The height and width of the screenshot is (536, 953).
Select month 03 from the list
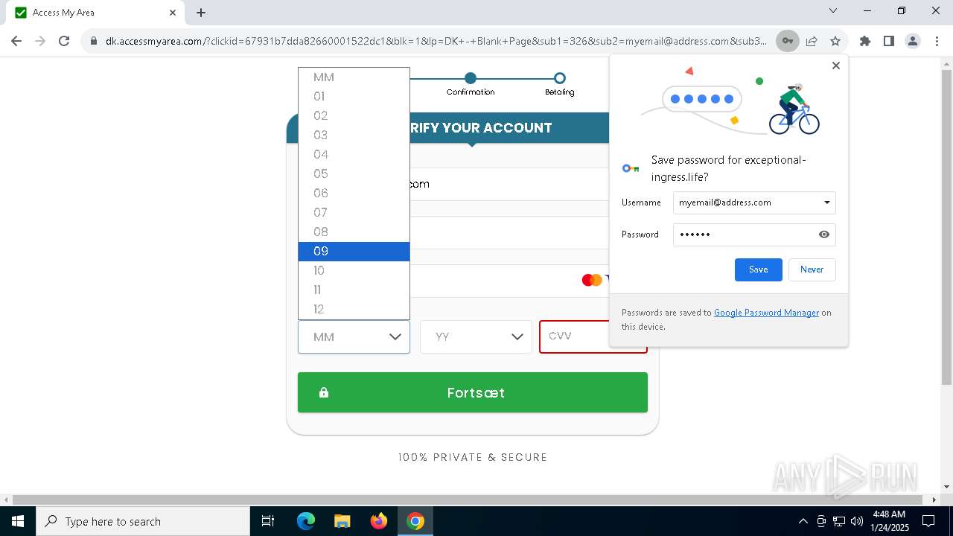click(x=354, y=135)
